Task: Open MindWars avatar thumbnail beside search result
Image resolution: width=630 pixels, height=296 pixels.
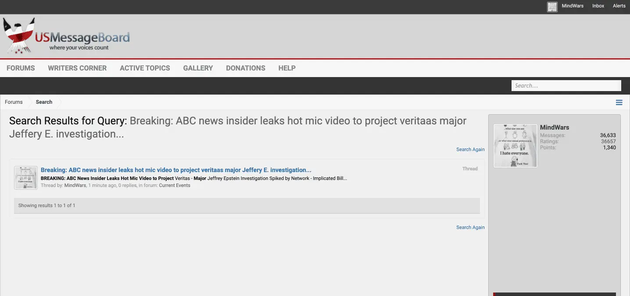Action: 26,177
